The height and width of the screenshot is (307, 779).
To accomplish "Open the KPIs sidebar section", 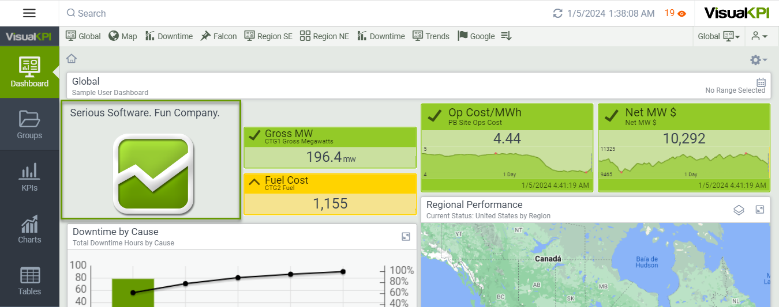I will 29,176.
